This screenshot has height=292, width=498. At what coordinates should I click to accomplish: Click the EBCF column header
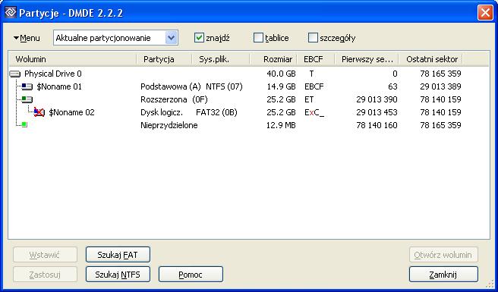pos(316,59)
